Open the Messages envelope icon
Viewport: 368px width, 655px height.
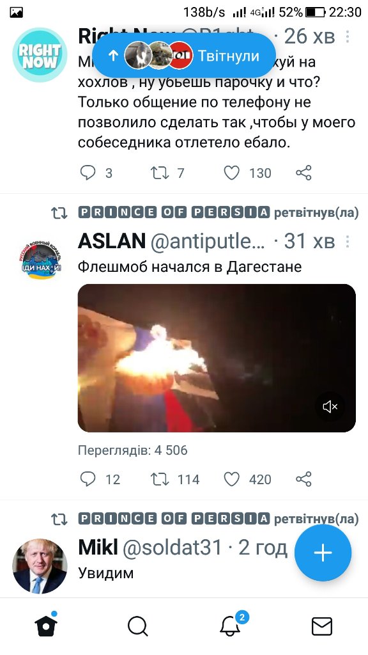[x=322, y=627]
